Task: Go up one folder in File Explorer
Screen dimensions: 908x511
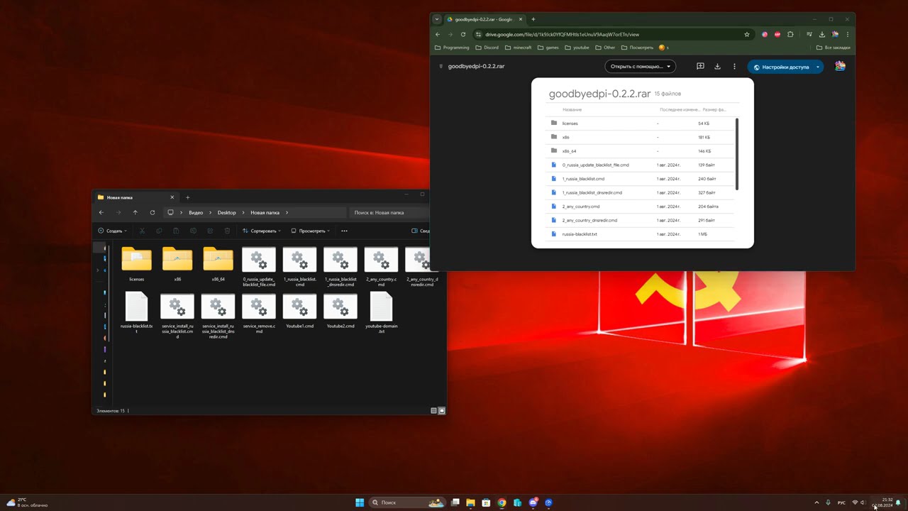Action: tap(135, 212)
